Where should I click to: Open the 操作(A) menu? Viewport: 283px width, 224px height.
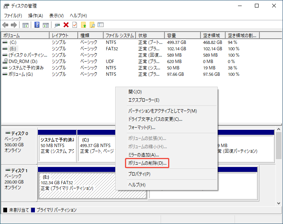pos(36,16)
